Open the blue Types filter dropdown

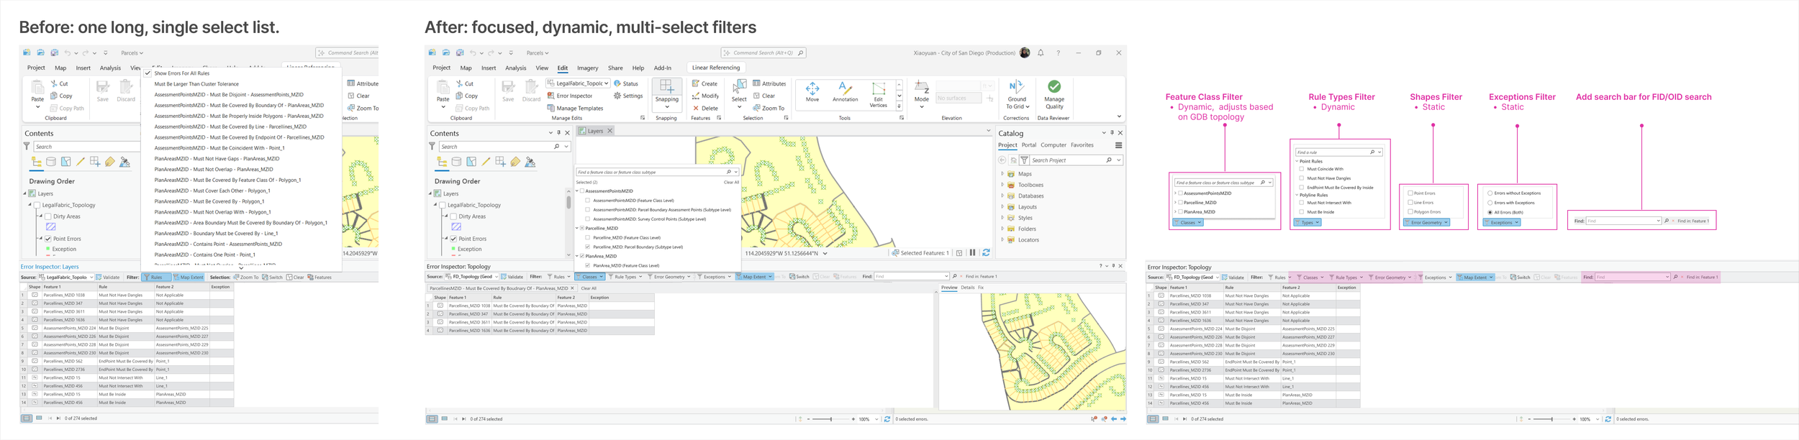tap(1308, 222)
